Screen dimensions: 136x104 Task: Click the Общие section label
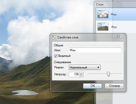tap(59, 45)
